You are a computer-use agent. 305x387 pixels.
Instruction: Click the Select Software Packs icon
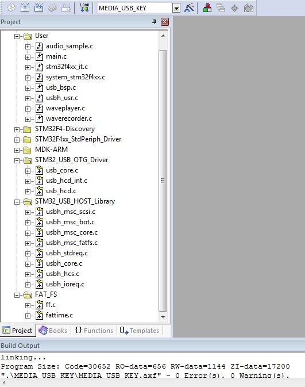click(249, 8)
